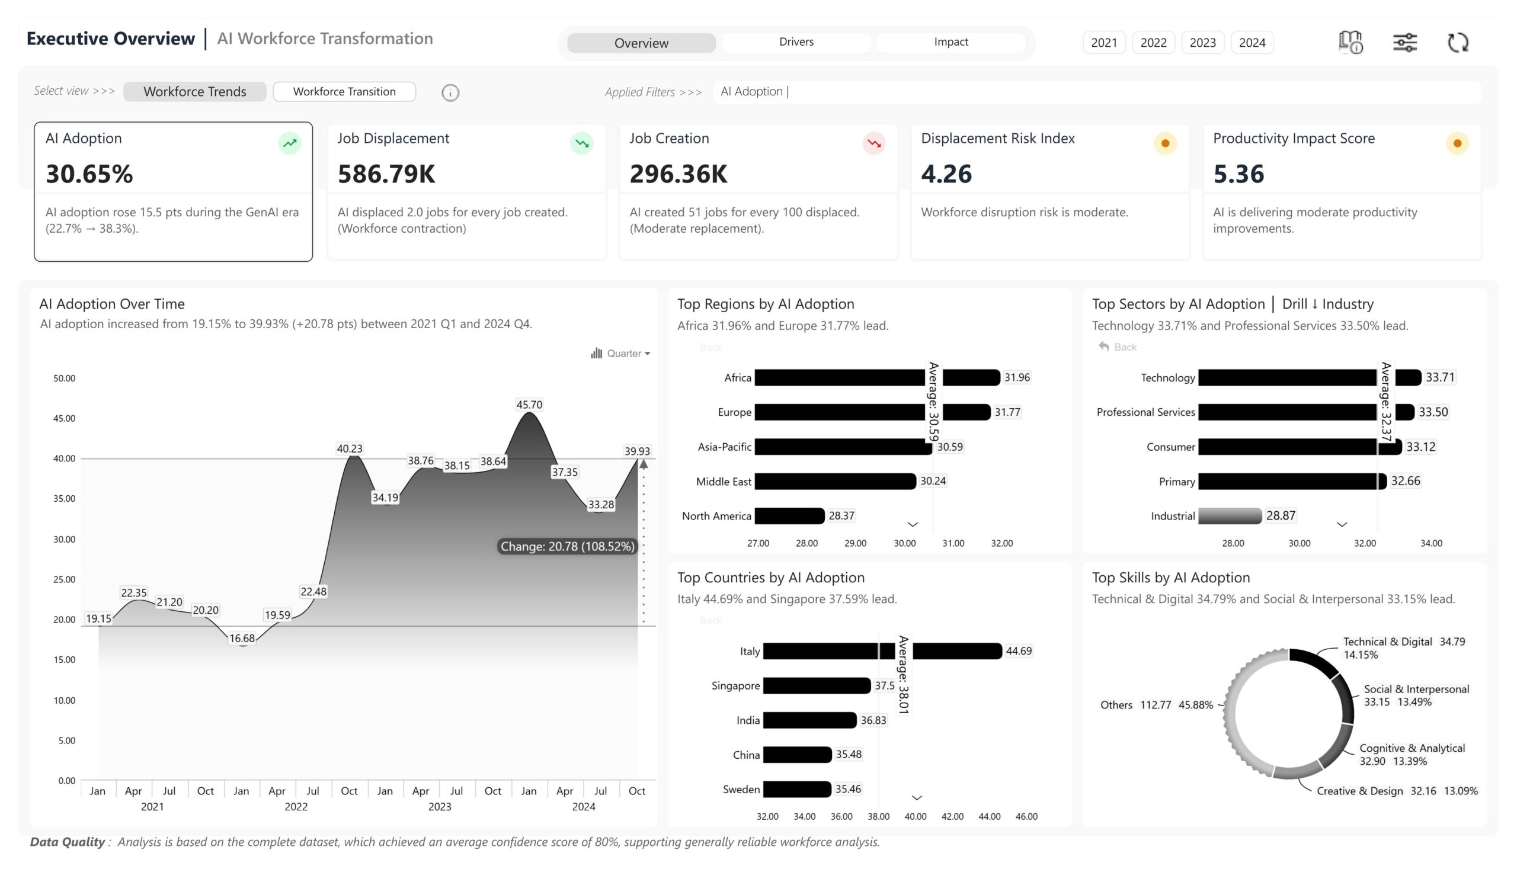This screenshot has height=869, width=1517.
Task: Open the report guide book icon
Action: click(x=1350, y=42)
